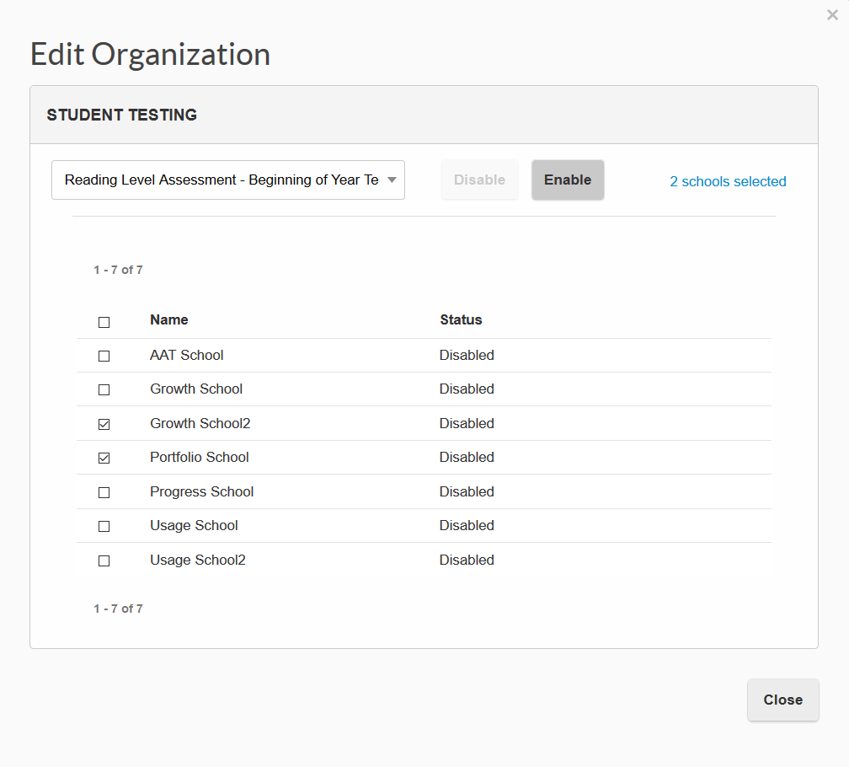Click the Name column header
The image size is (849, 767).
tap(168, 319)
